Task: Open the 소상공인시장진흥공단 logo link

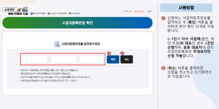Action: [x=57, y=13]
